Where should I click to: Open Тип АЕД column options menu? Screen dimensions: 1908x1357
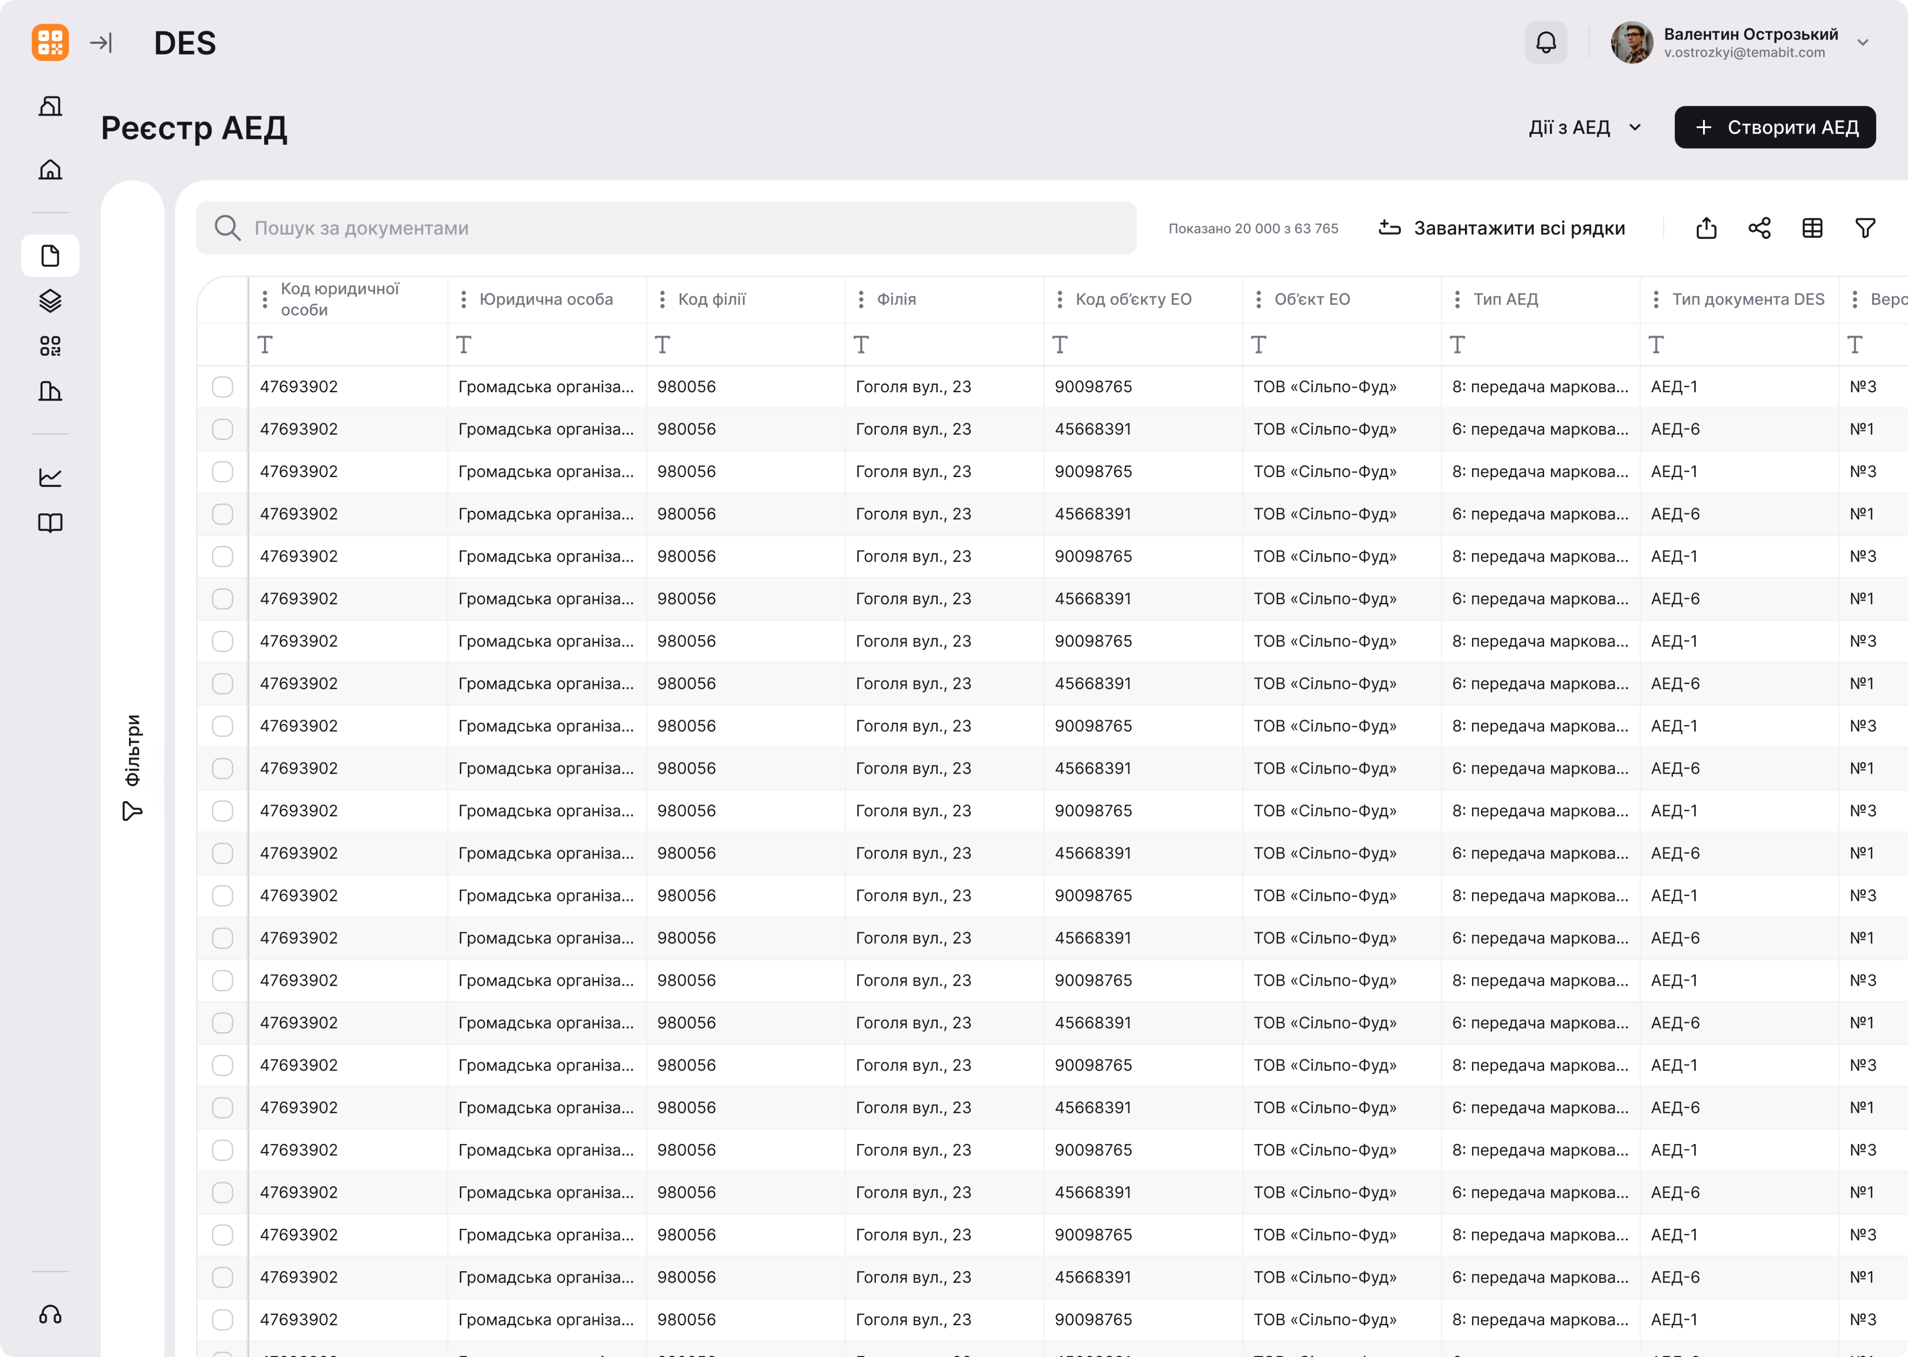point(1457,299)
